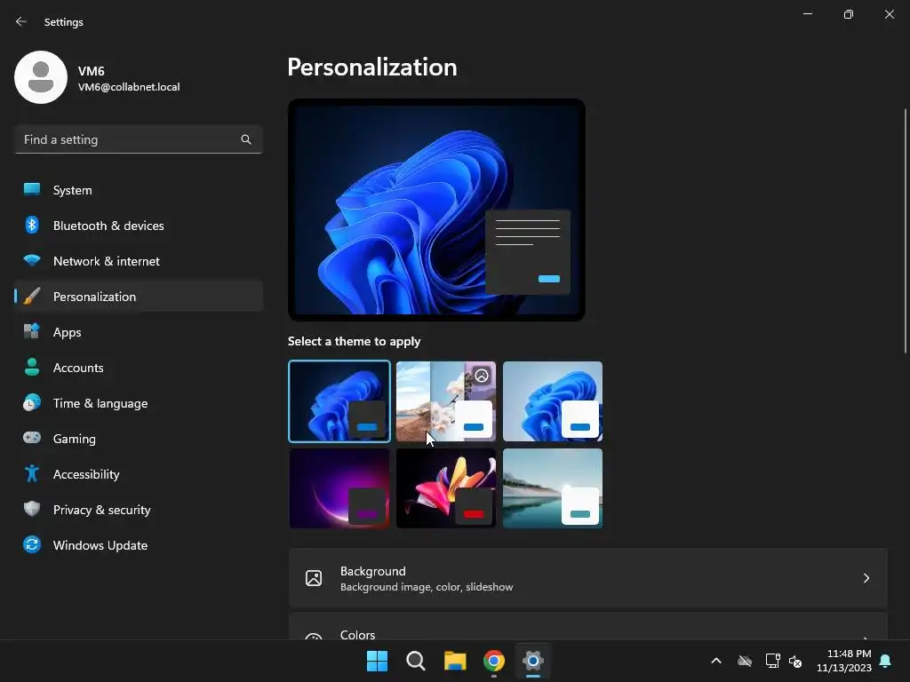The image size is (910, 682).
Task: Click the network display tray icon
Action: pos(772,661)
